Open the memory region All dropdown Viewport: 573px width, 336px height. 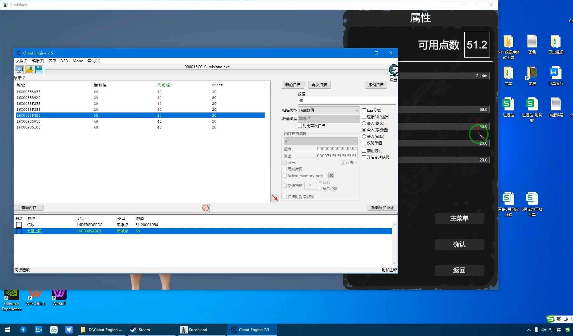coord(320,141)
